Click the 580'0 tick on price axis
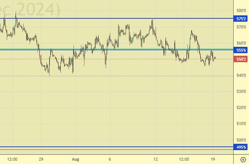Screen dimensions: 249x164 coord(241,11)
